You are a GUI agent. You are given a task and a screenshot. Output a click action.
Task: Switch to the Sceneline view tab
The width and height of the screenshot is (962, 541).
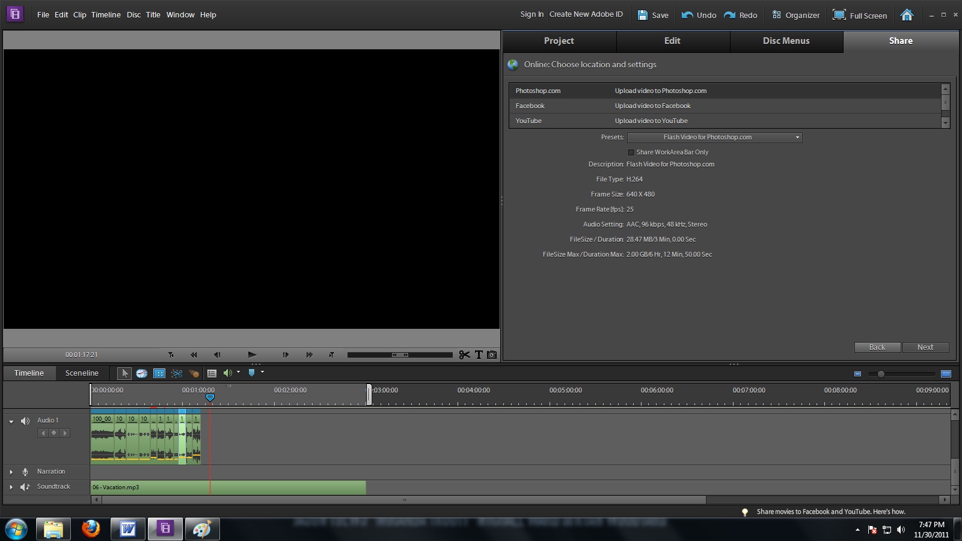82,373
